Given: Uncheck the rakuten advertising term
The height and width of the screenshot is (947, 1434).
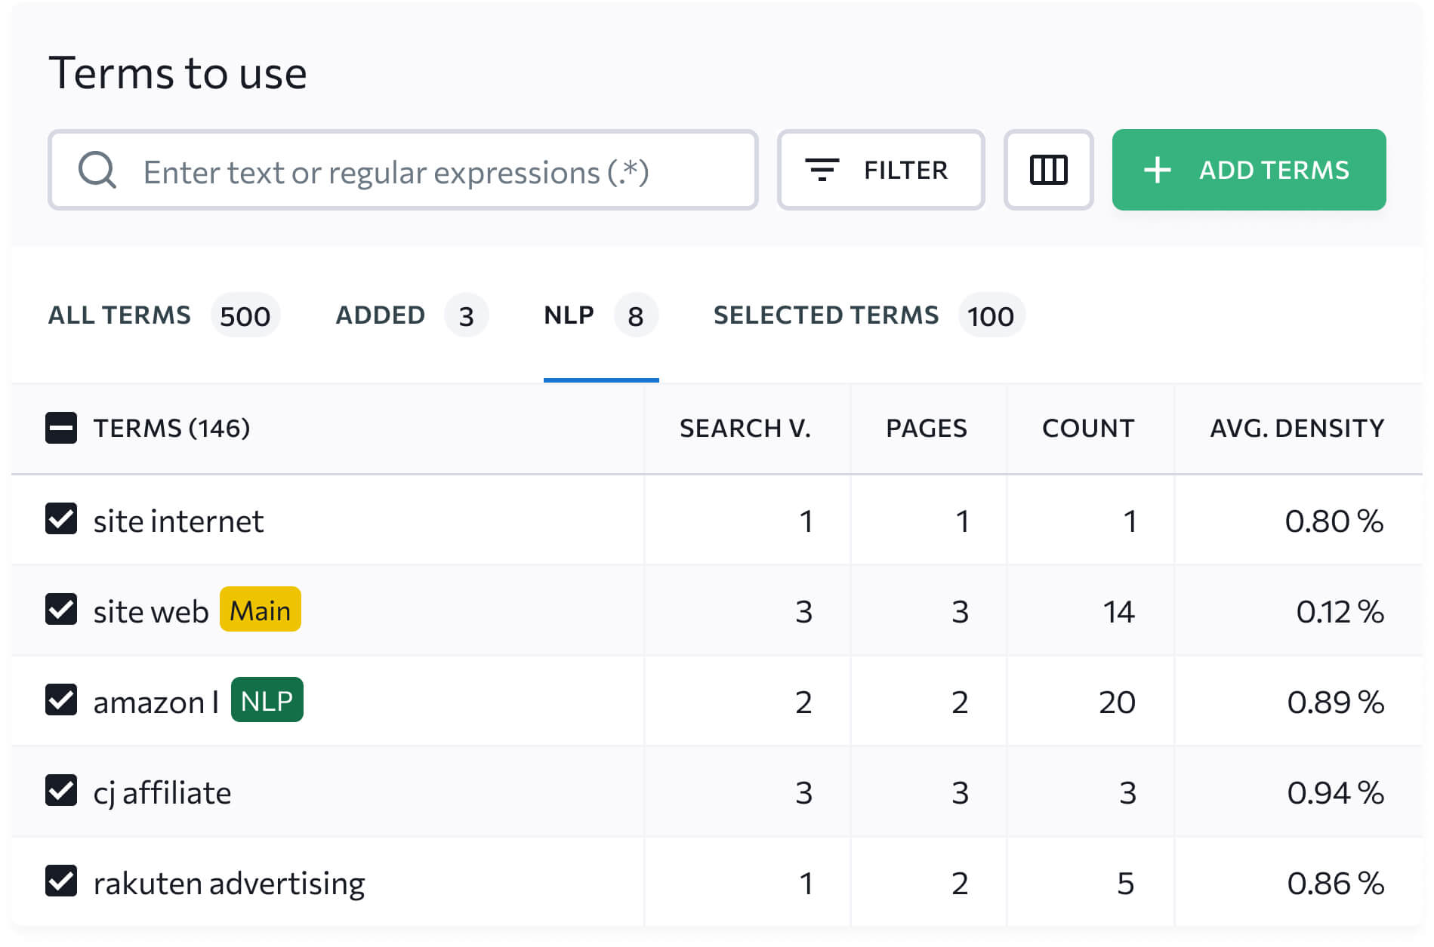Looking at the screenshot, I should (x=61, y=881).
